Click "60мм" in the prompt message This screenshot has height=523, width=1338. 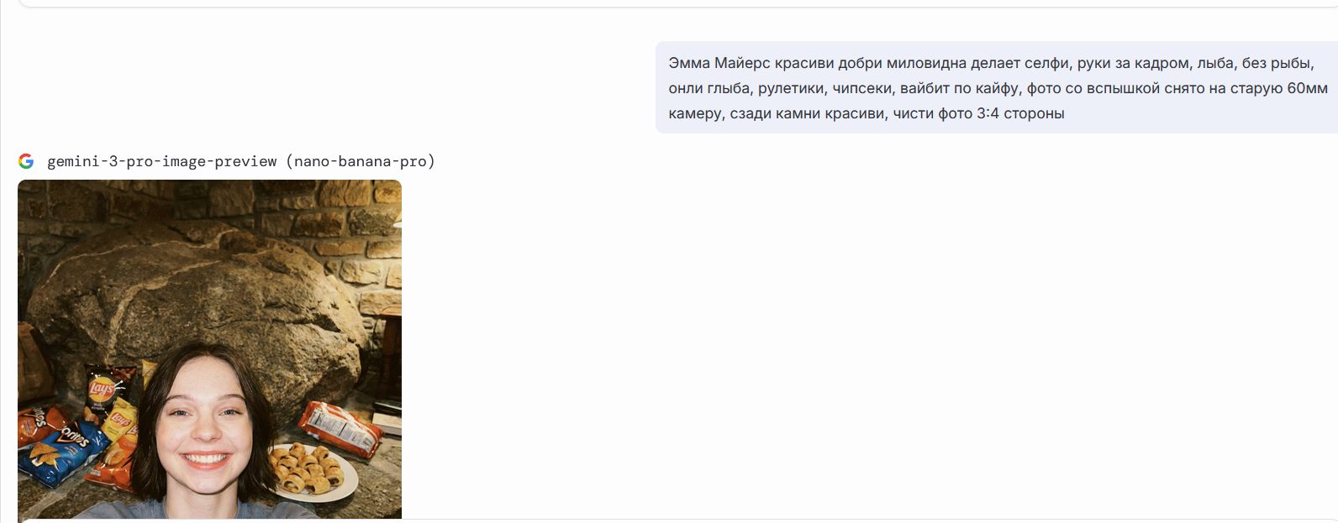pyautogui.click(x=1307, y=88)
